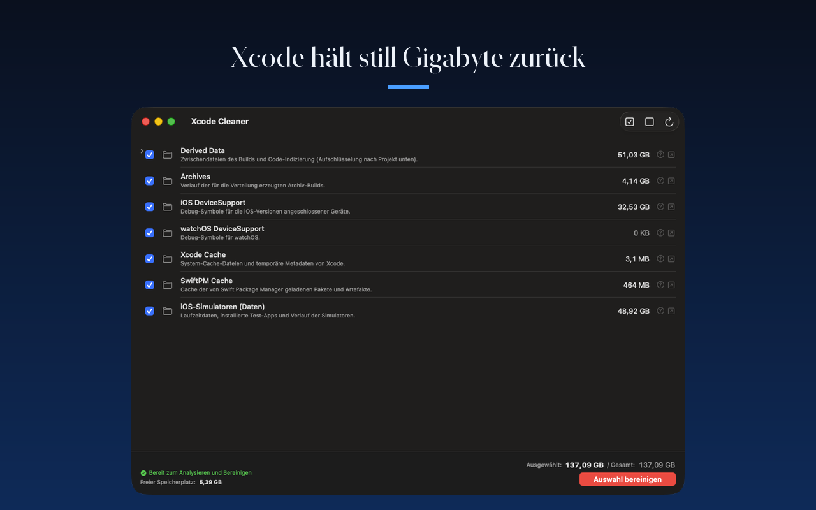Click 'System-Cache-Dateien und temporäre Metadaten' description
This screenshot has width=816, height=510.
(263, 263)
